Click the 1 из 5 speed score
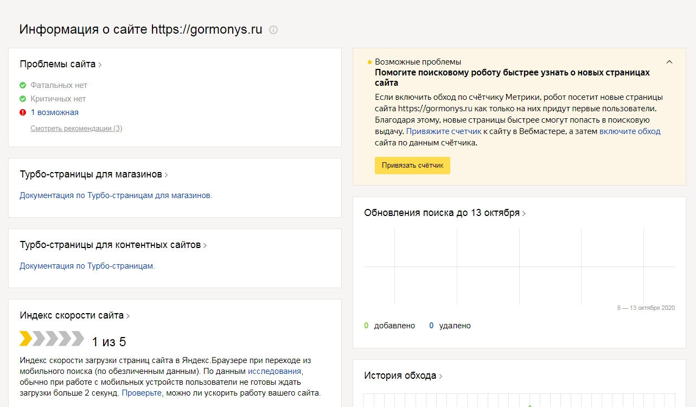 (x=108, y=342)
